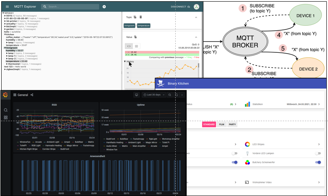Click the Butchery Scheinwerfer RGB icon

[248, 162]
